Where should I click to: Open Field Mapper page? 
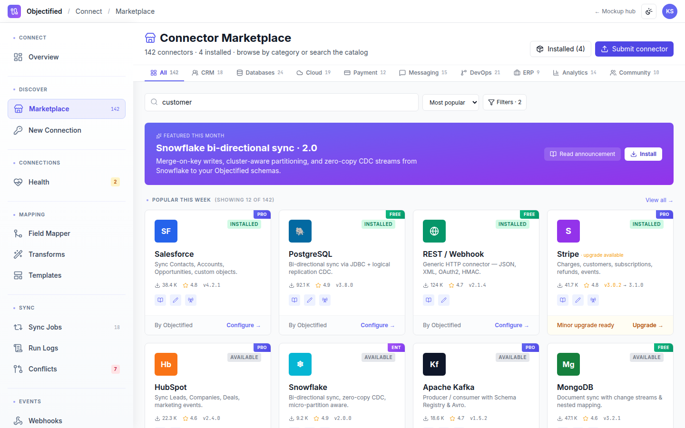pyautogui.click(x=67, y=233)
